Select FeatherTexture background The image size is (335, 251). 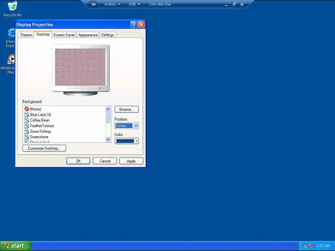tap(42, 126)
